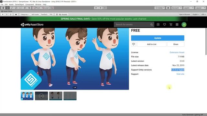207x116 pixels.
Task: Click the Share button
Action: [x=176, y=44]
